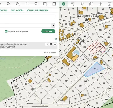Image resolution: width=113 pixels, height=108 pixels.
Task: Click the green Търсене button
Action: pyautogui.click(x=48, y=31)
